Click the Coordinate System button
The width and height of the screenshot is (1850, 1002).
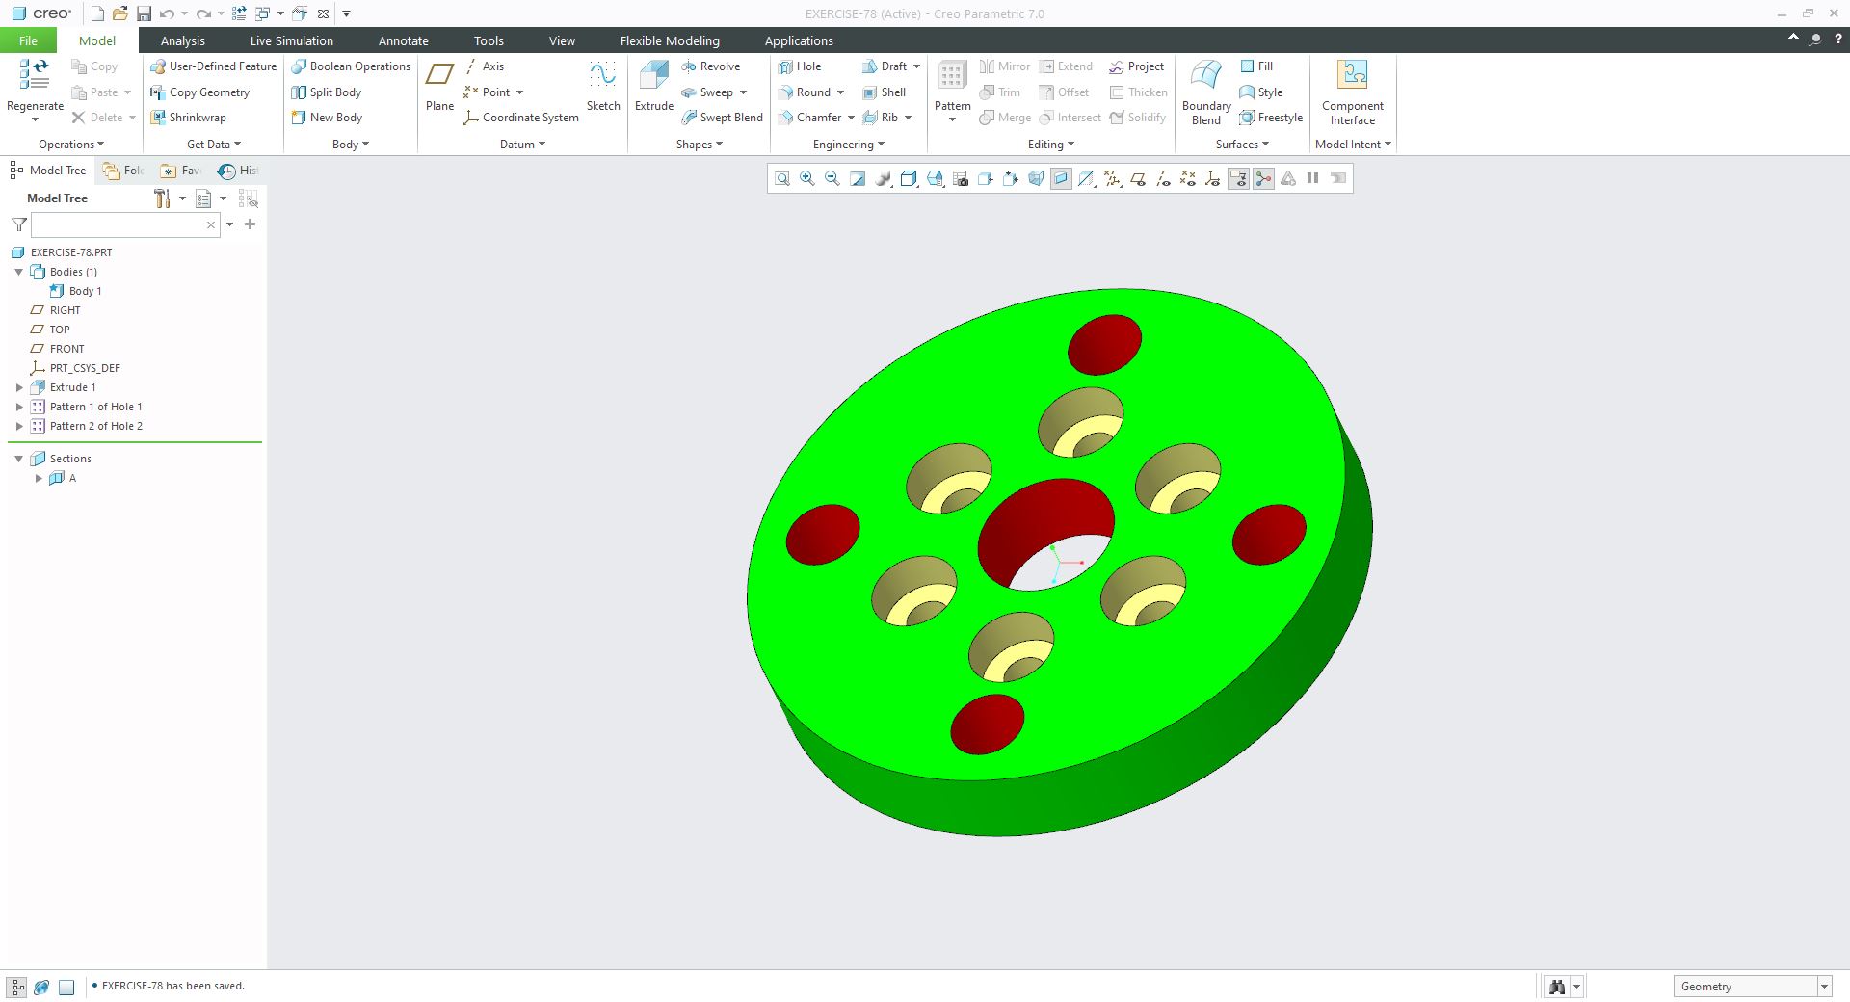[x=521, y=118]
